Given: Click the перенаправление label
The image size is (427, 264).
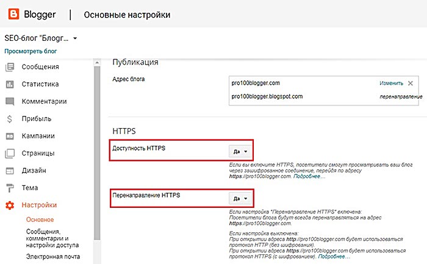Looking at the screenshot, I should pos(401,96).
